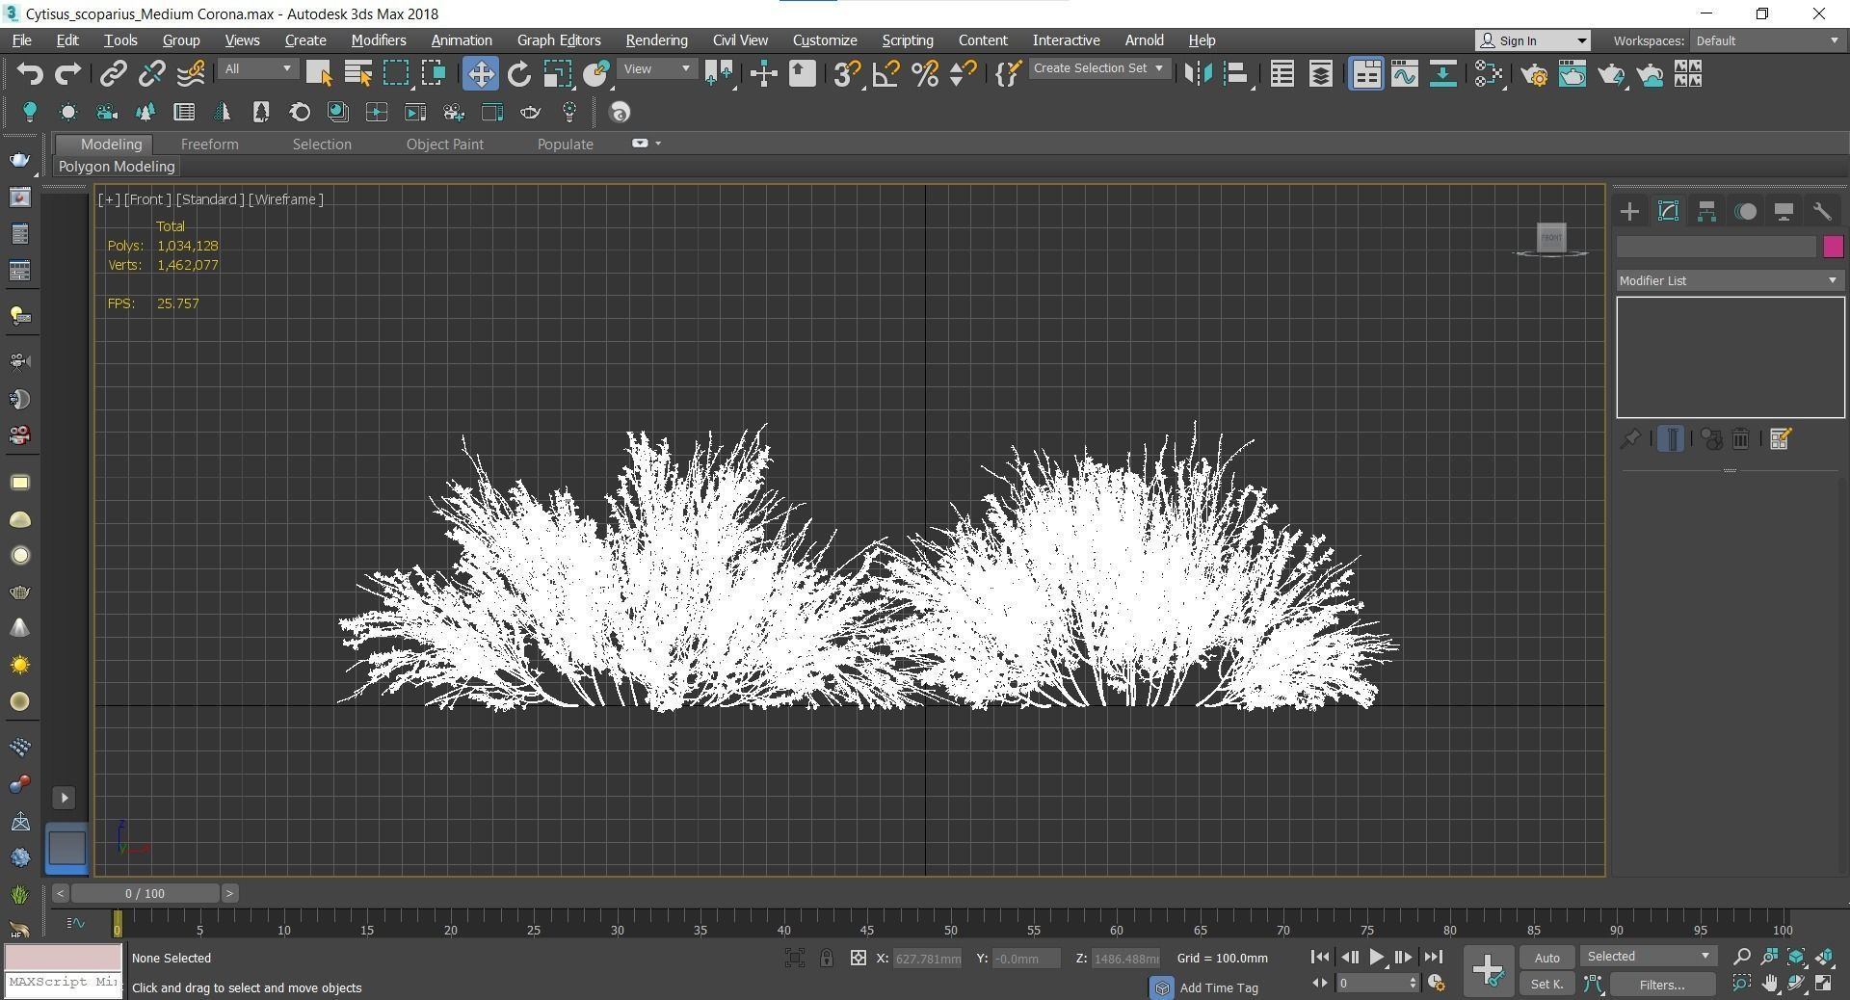
Task: Expand the Modifier List dropdown
Action: 1730,280
